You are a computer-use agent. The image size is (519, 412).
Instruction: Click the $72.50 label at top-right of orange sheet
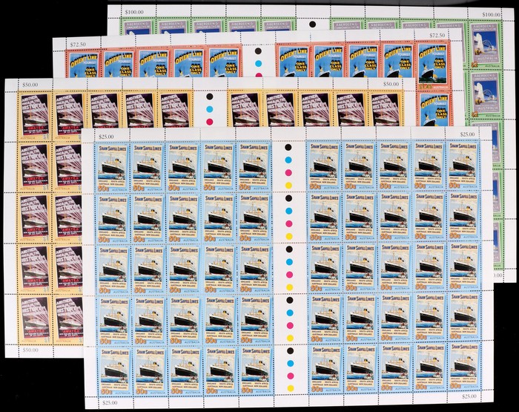click(x=434, y=35)
